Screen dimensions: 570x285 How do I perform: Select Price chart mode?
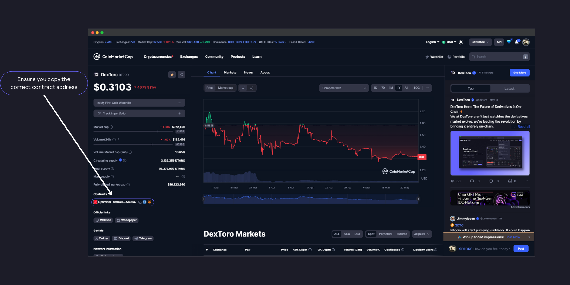(x=210, y=88)
